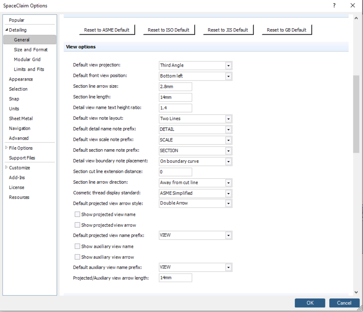Click Projected/Auxiliary view arrow length field
Image resolution: width=363 pixels, height=312 pixels.
175,278
